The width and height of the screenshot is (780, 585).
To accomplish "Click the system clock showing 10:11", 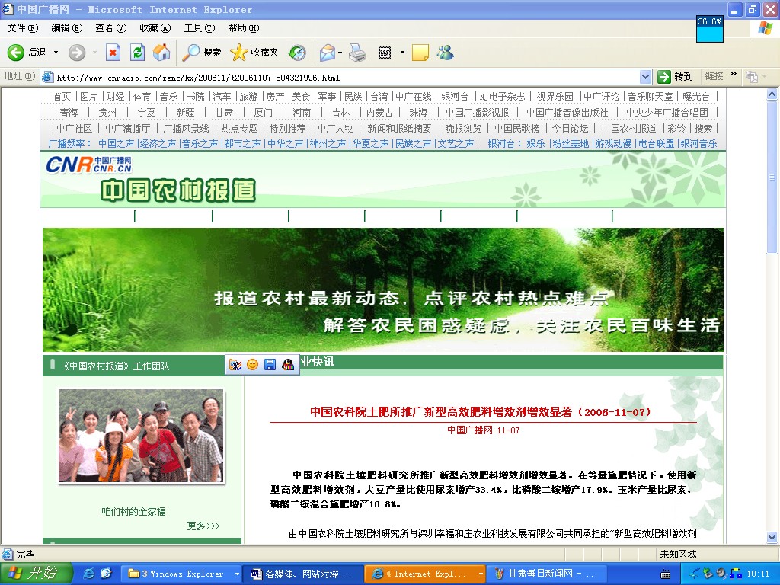I will [x=758, y=574].
